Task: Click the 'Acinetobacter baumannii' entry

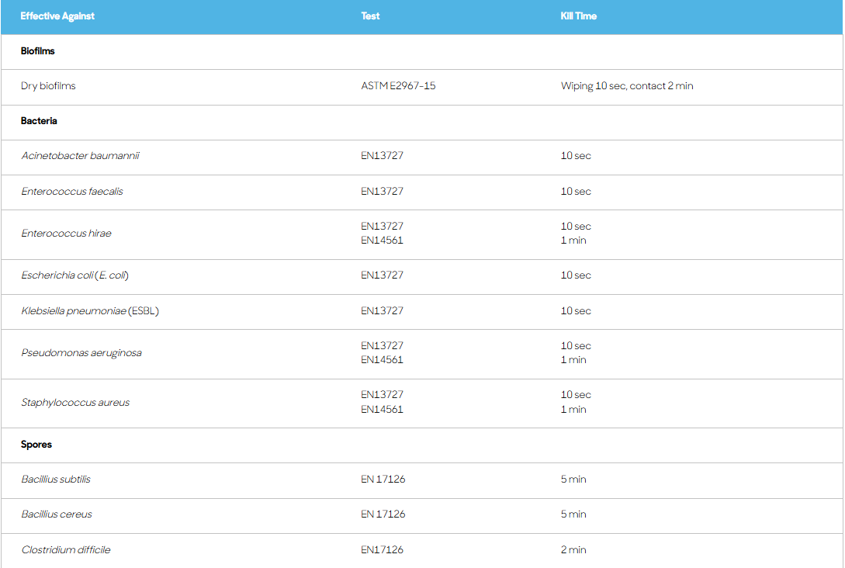Action: click(x=80, y=156)
